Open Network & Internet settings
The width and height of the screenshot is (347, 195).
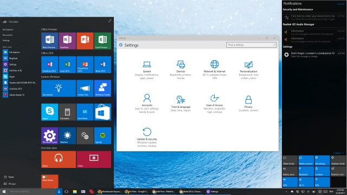215,70
